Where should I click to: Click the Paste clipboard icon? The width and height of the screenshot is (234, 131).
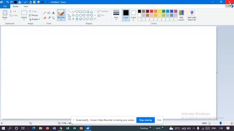click(x=5, y=13)
